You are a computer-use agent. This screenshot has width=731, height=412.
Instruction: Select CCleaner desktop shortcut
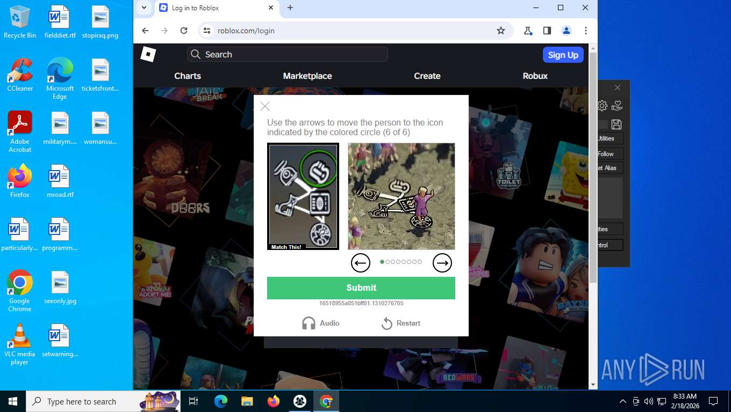[x=20, y=75]
